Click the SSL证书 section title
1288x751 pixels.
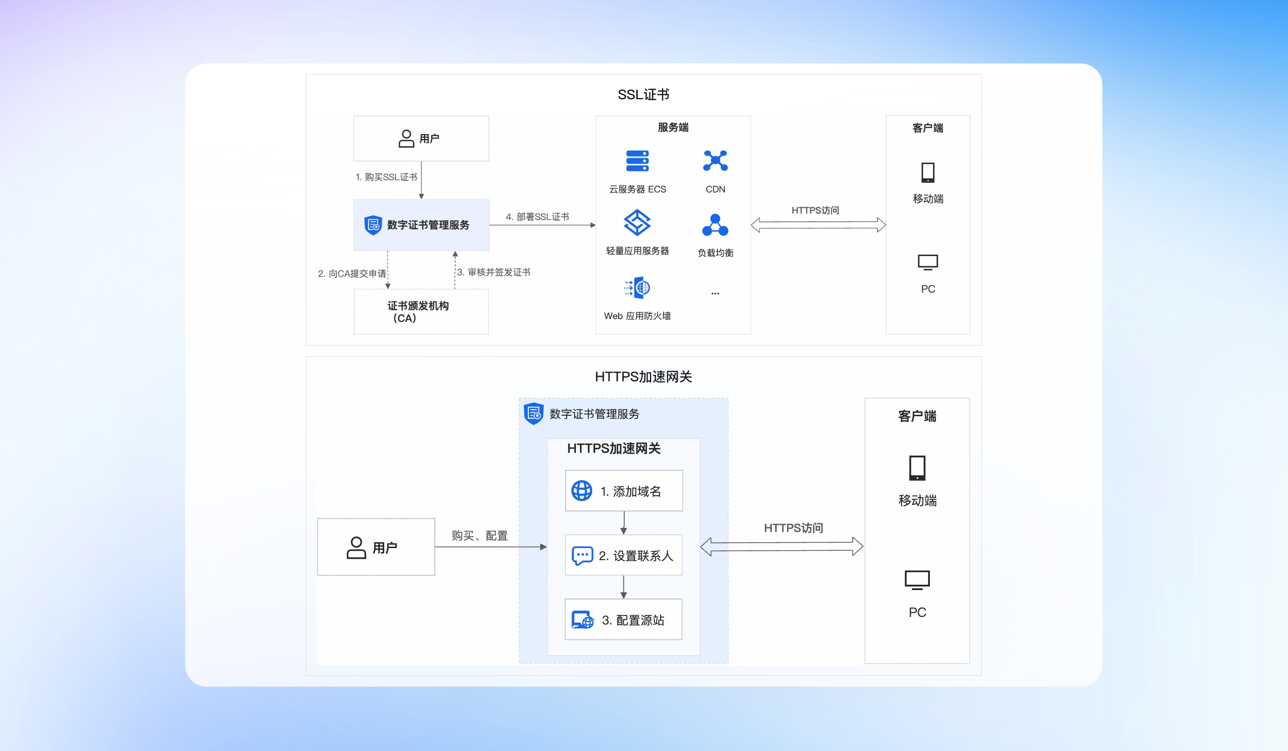click(x=643, y=94)
